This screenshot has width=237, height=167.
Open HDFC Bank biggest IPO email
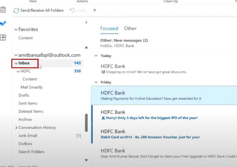(x=164, y=115)
